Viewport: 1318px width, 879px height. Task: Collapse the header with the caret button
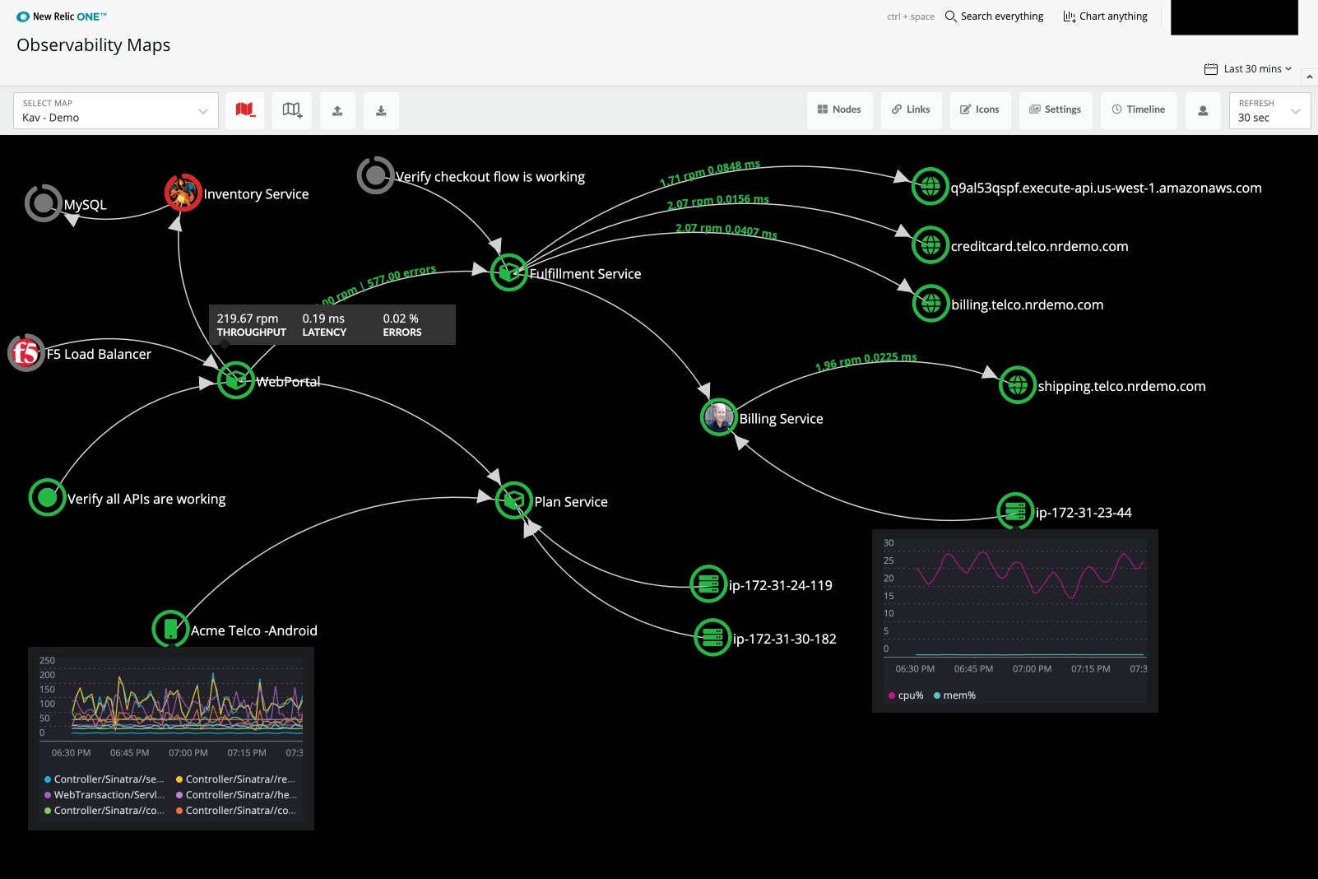click(1310, 77)
